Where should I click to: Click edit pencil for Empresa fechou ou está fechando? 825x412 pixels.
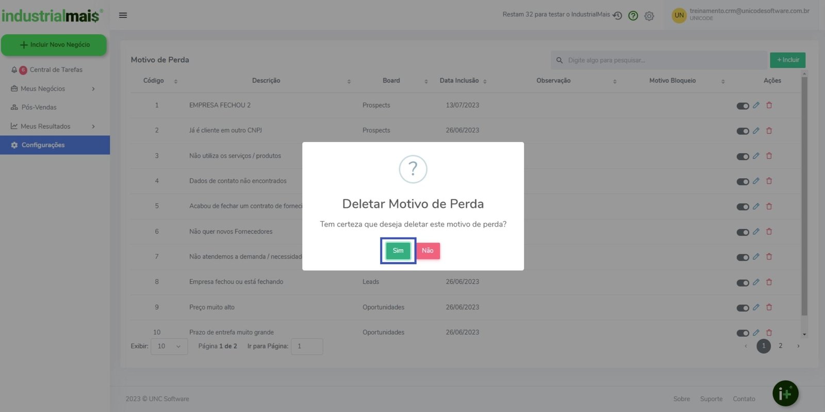[x=756, y=282]
